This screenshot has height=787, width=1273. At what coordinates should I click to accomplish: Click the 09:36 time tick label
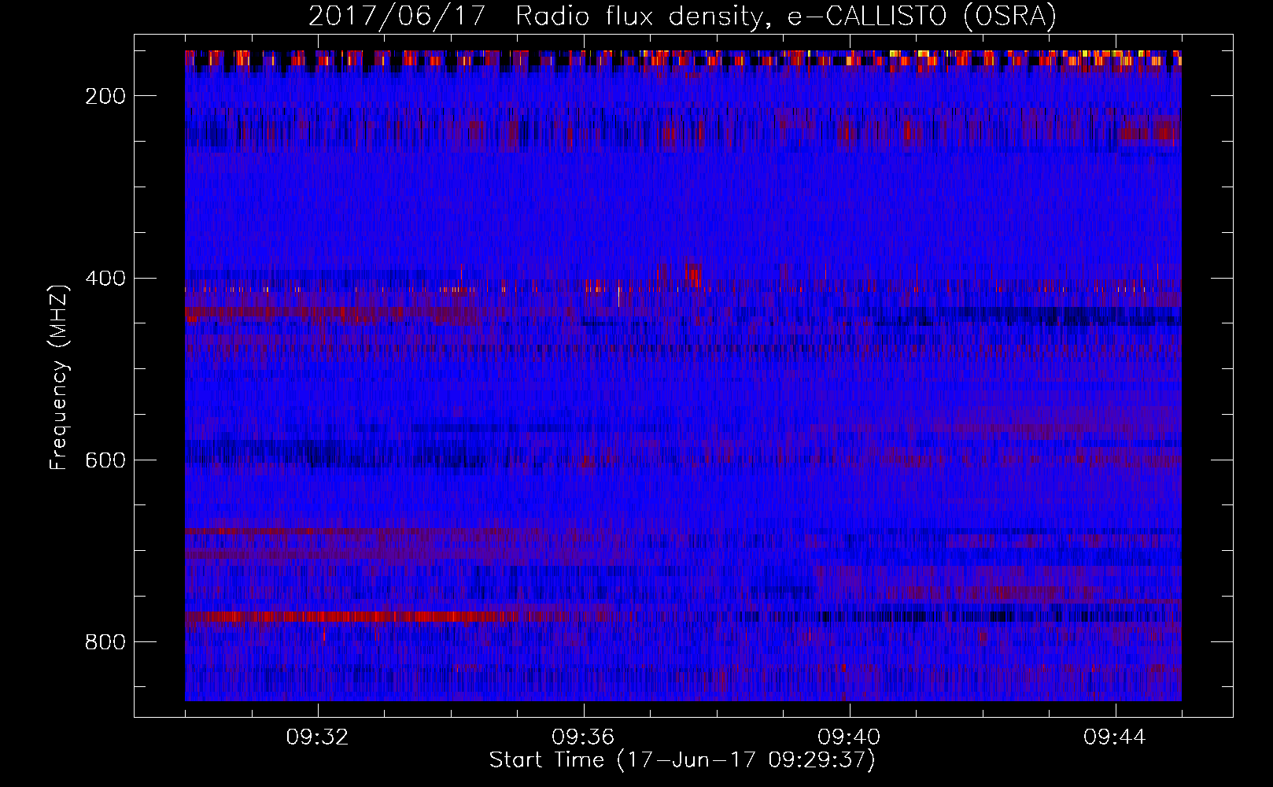tap(583, 737)
